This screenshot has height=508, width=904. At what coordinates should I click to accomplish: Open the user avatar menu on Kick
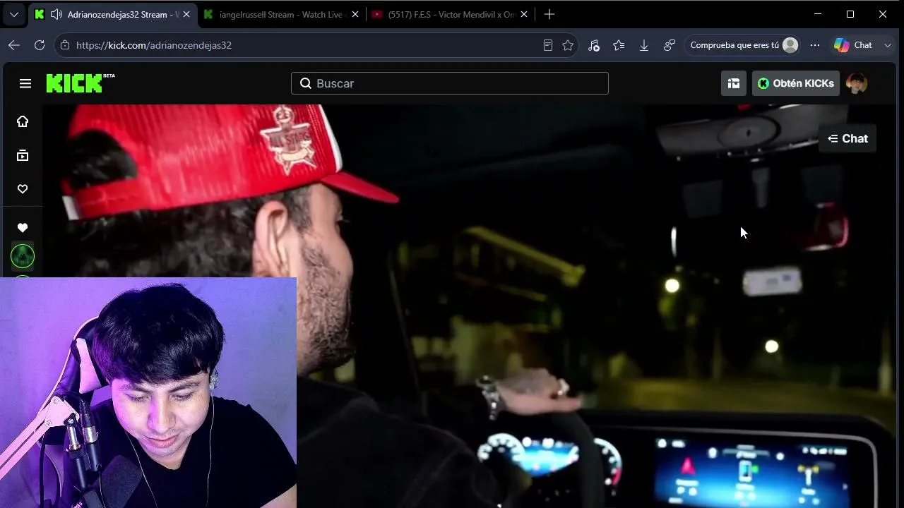click(857, 83)
